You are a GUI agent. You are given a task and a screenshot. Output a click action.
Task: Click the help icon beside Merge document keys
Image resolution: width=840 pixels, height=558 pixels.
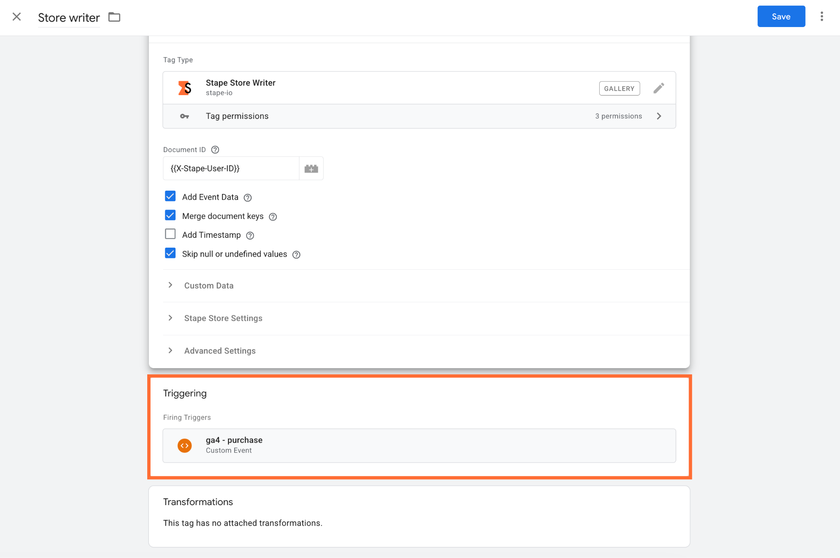(273, 217)
